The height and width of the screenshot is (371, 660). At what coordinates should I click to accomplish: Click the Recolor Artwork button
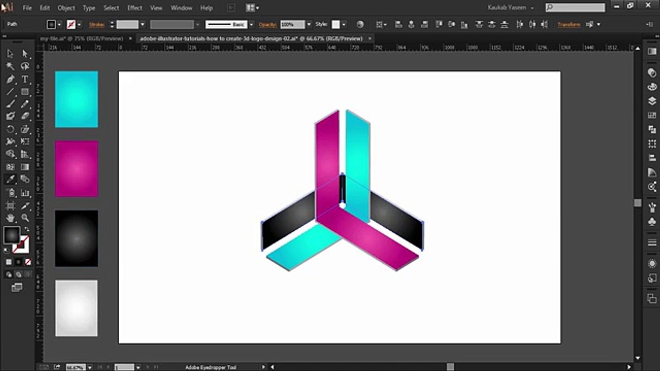pos(360,24)
